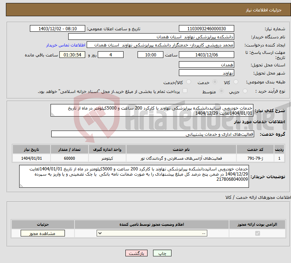Viewport: 291px width, 263px height.
Task: Click the unit cell کیلومتر
Action: point(107,158)
